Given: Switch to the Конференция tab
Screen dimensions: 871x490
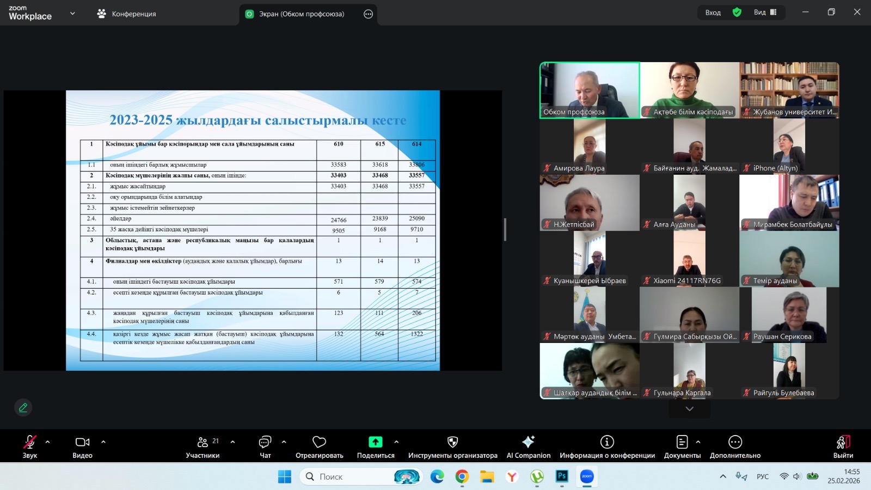Looking at the screenshot, I should pyautogui.click(x=127, y=14).
